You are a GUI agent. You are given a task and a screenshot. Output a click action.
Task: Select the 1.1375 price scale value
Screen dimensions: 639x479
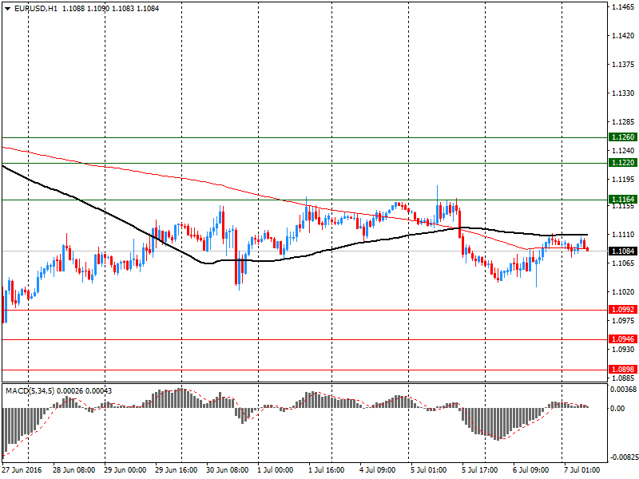[x=623, y=65]
